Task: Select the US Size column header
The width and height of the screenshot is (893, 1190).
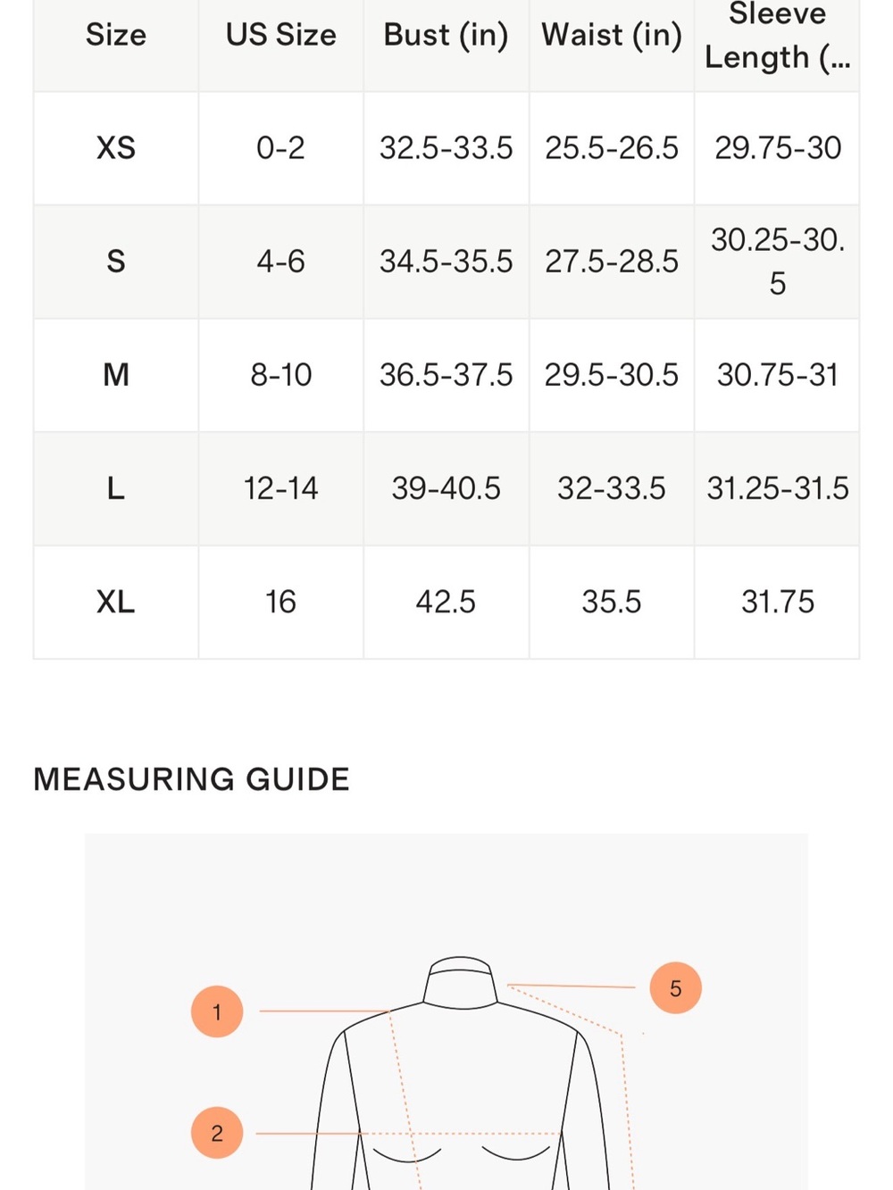Action: coord(281,35)
